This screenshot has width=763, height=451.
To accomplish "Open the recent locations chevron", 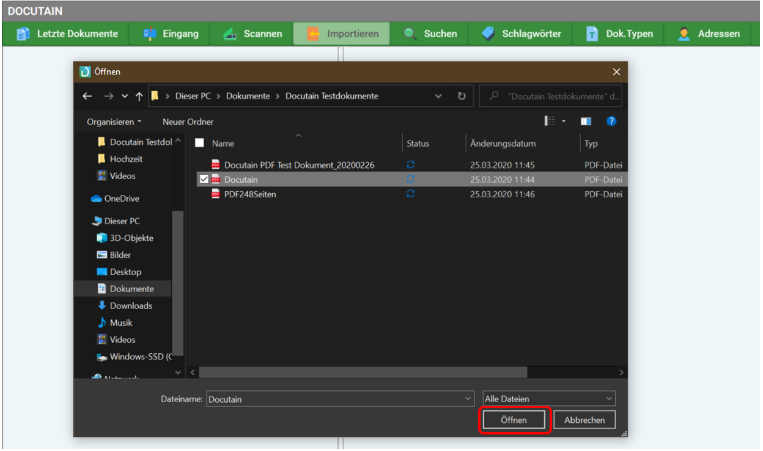I will (125, 96).
